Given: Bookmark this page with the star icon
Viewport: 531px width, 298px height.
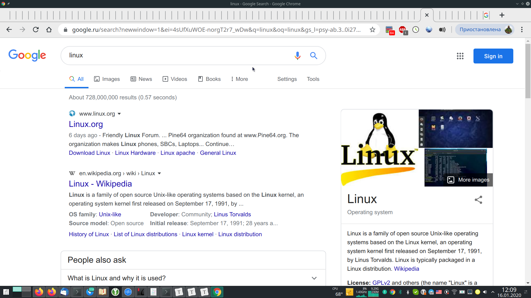Looking at the screenshot, I should coord(373,30).
